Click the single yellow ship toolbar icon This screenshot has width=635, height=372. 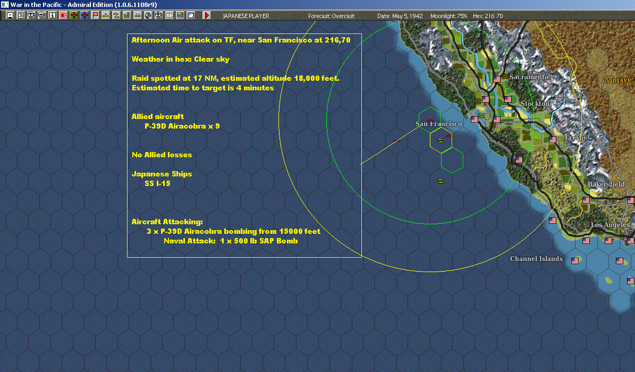(106, 15)
